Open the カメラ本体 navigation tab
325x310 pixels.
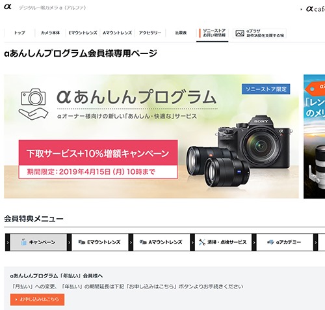(x=50, y=33)
